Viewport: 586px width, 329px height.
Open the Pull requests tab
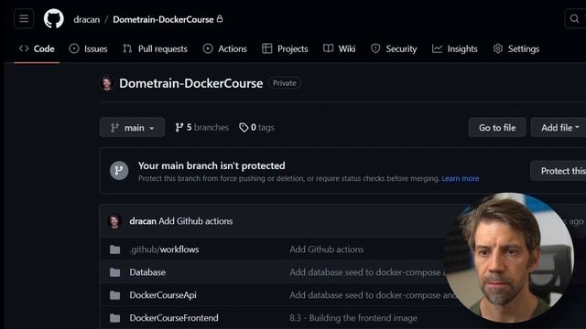(x=155, y=48)
